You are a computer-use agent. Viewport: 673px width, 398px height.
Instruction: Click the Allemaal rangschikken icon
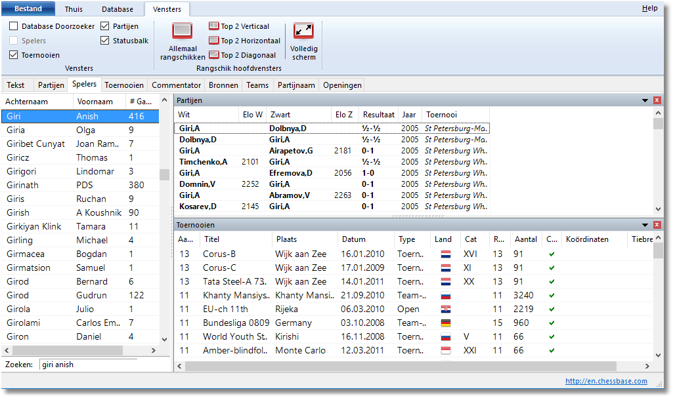point(182,31)
